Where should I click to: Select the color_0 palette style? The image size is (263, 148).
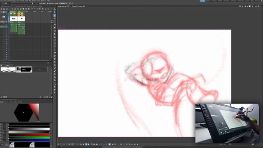[8, 69]
